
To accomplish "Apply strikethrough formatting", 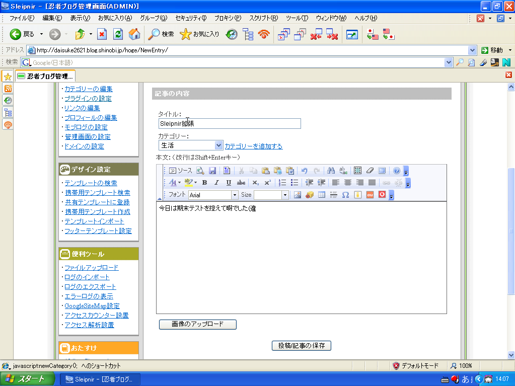I will (x=241, y=183).
